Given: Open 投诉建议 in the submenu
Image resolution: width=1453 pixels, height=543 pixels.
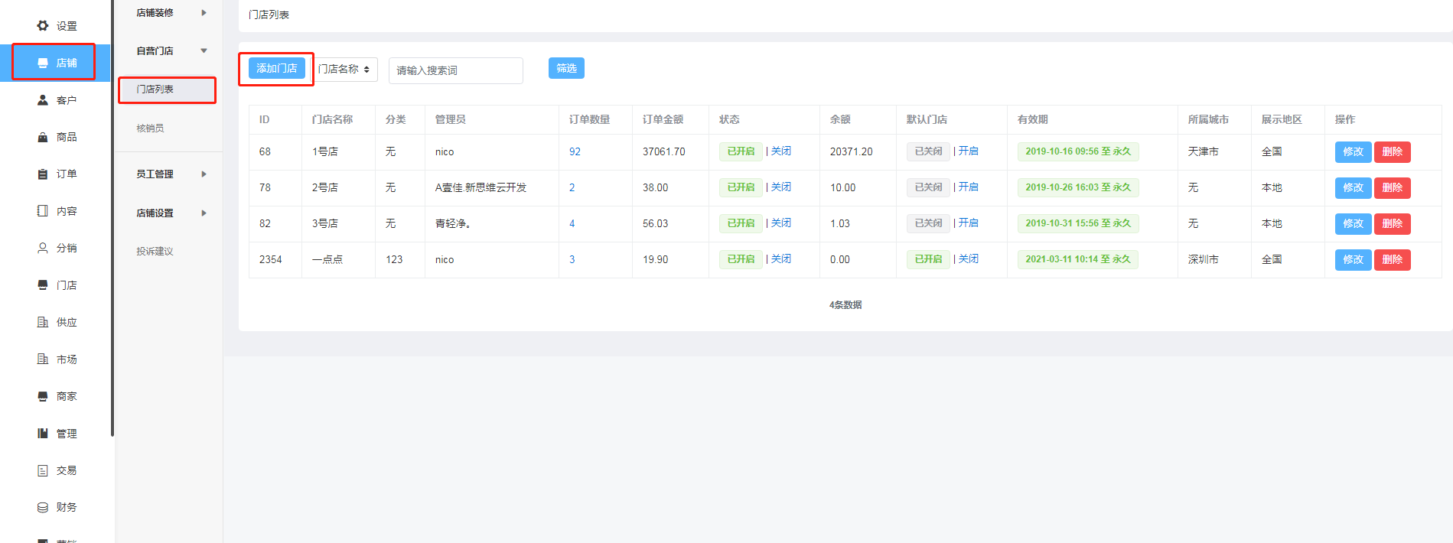Looking at the screenshot, I should point(155,251).
